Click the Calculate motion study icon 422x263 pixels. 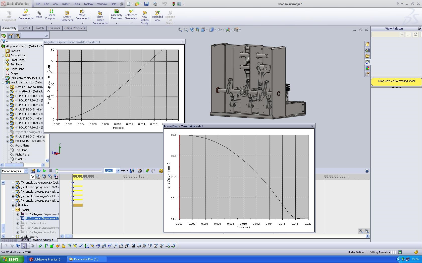coord(33,171)
